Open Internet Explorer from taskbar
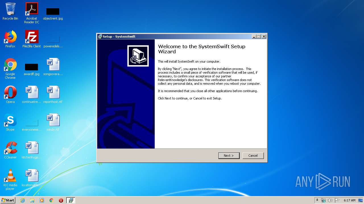This screenshot has height=204, width=364. tap(22, 200)
